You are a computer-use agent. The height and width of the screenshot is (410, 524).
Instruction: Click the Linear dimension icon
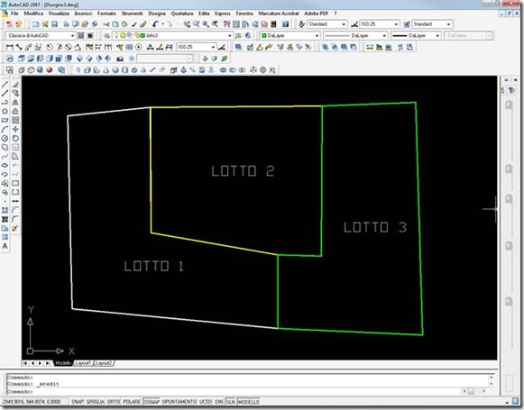[x=10, y=47]
